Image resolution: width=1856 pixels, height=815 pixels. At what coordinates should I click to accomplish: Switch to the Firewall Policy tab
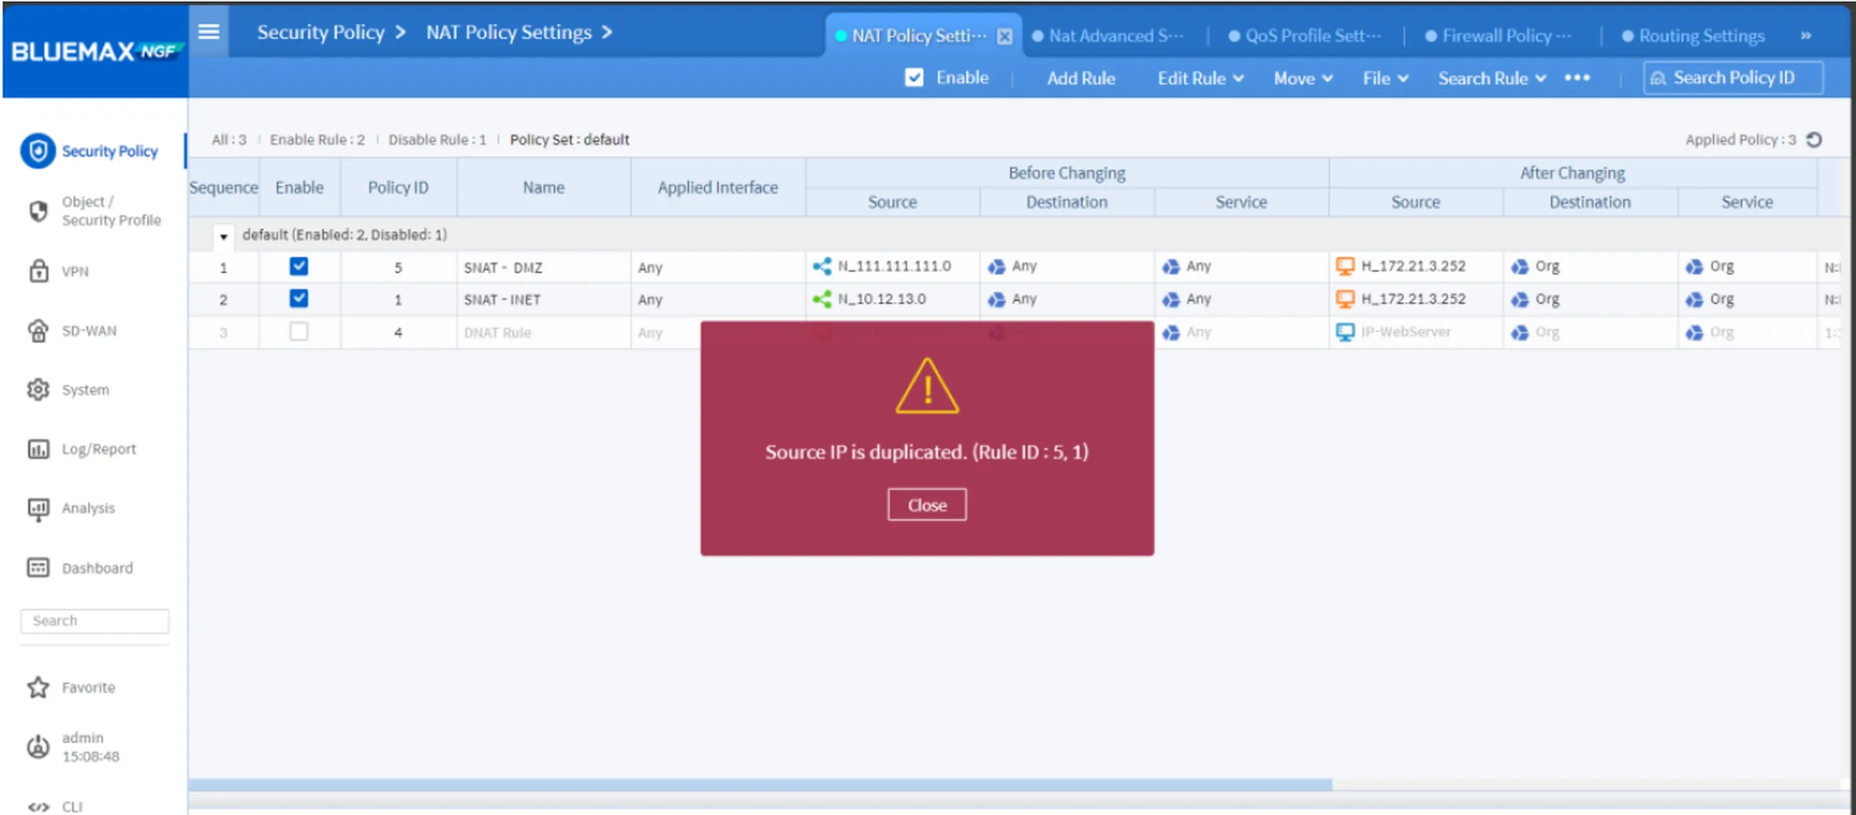1497,35
